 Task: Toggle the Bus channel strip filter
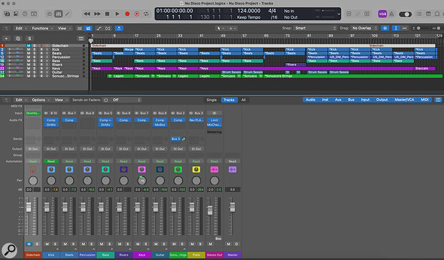tap(351, 100)
